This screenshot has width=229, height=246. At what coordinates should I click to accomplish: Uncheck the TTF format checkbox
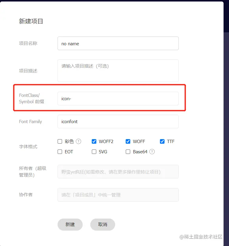162,141
